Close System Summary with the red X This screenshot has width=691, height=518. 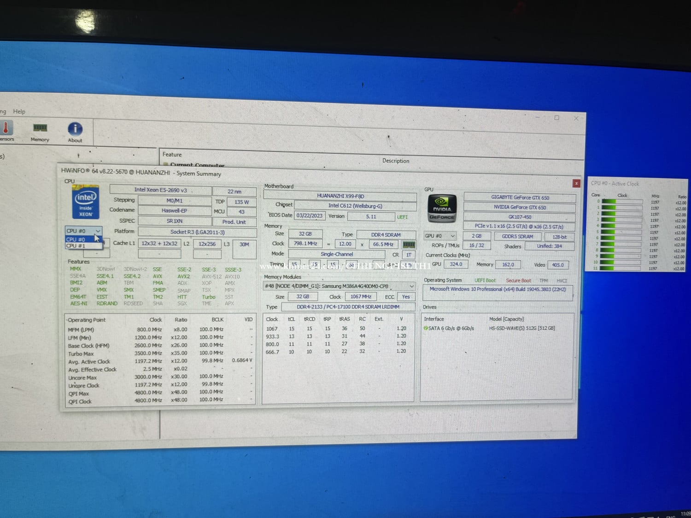[x=576, y=183]
